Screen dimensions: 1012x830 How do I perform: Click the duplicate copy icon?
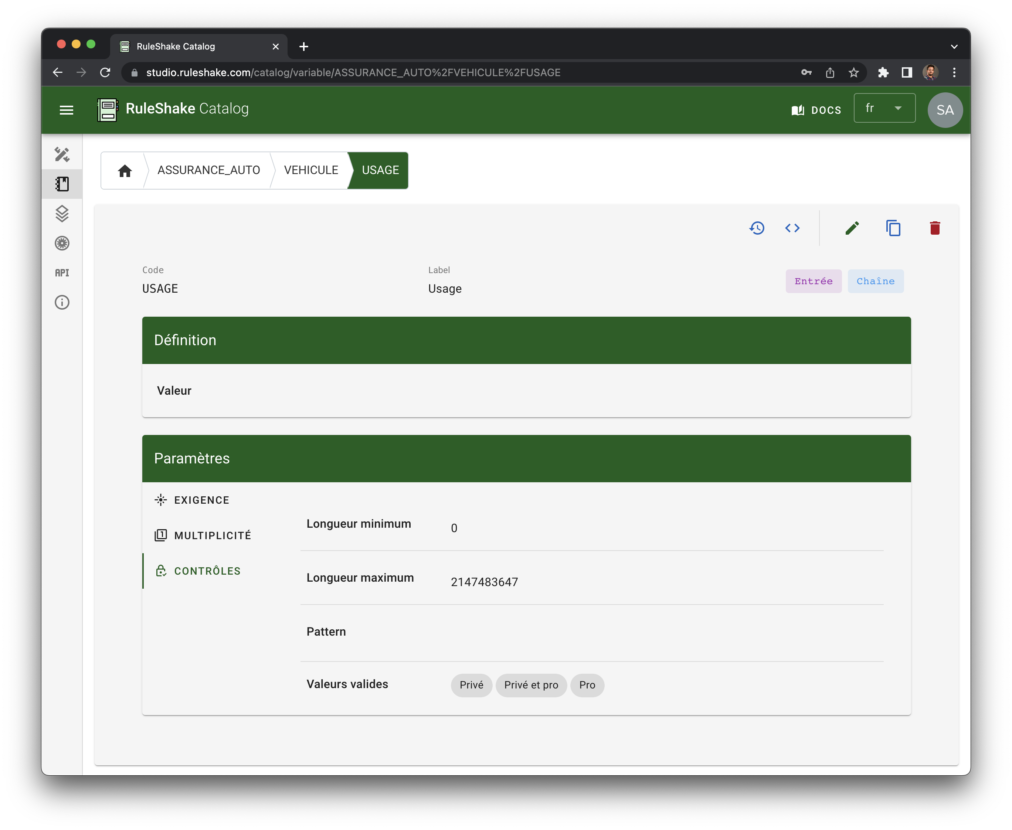(x=893, y=228)
